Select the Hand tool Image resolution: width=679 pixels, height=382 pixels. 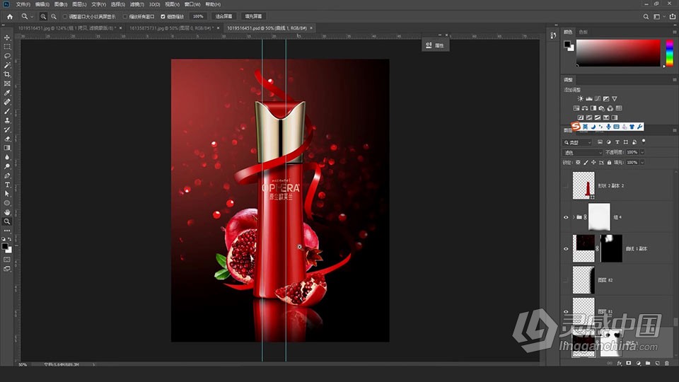click(7, 212)
